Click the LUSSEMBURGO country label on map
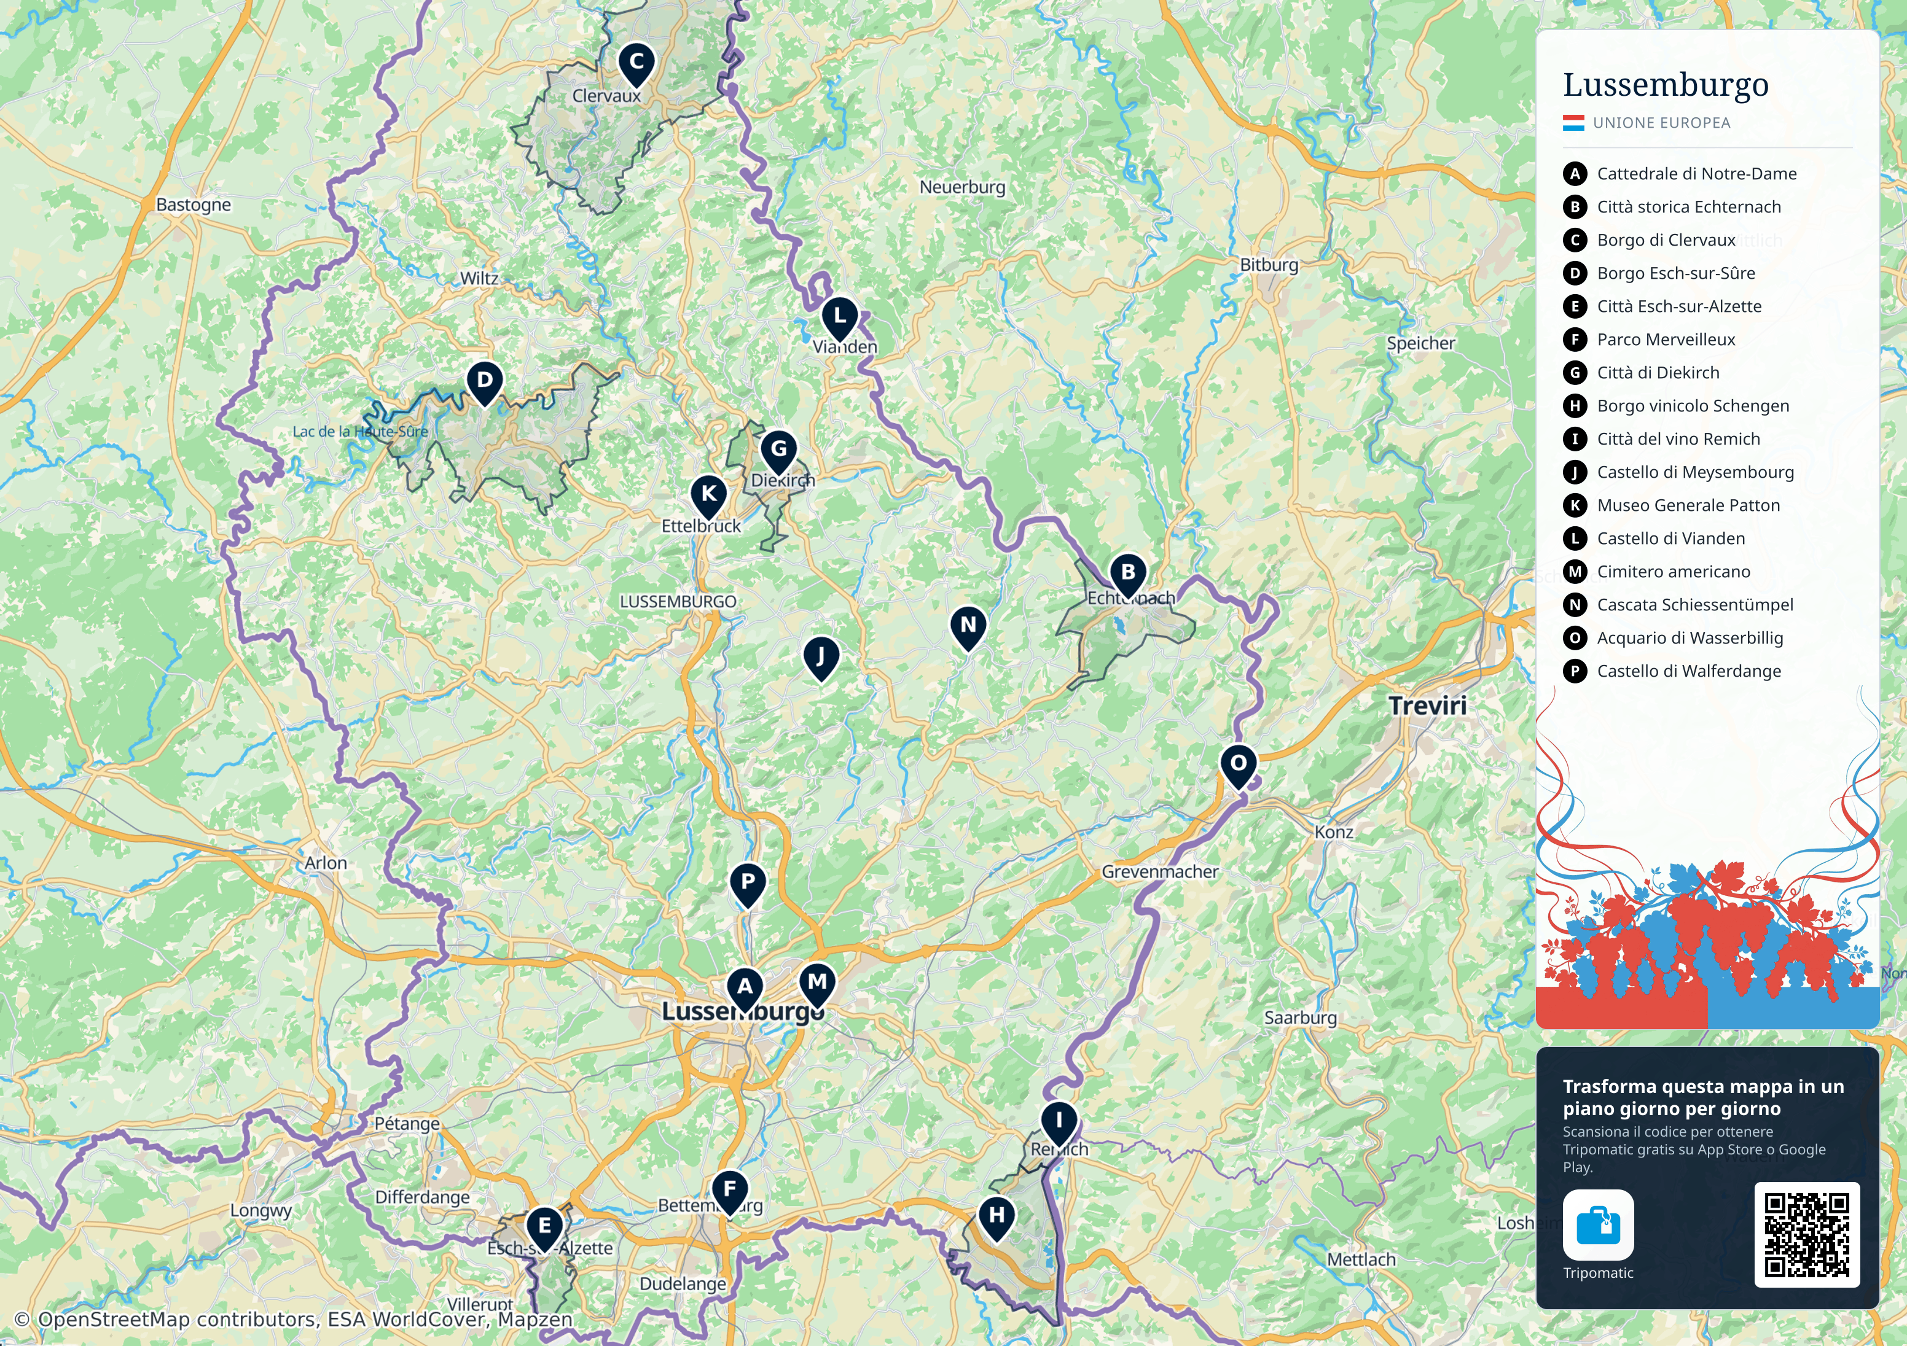 click(x=678, y=602)
